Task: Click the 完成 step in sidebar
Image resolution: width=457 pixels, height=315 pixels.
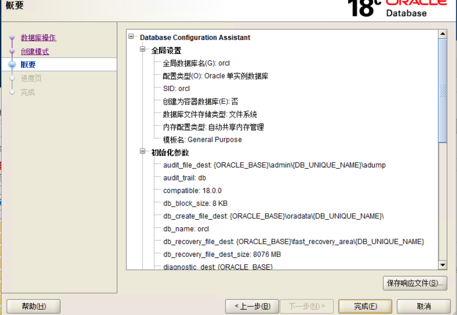Action: (28, 92)
